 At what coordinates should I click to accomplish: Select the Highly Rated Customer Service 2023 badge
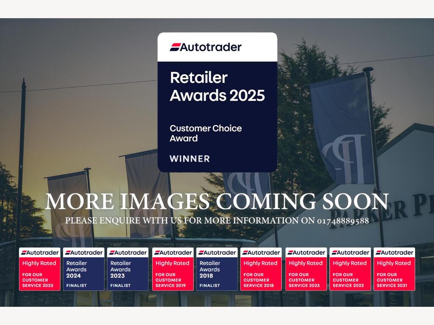point(306,269)
